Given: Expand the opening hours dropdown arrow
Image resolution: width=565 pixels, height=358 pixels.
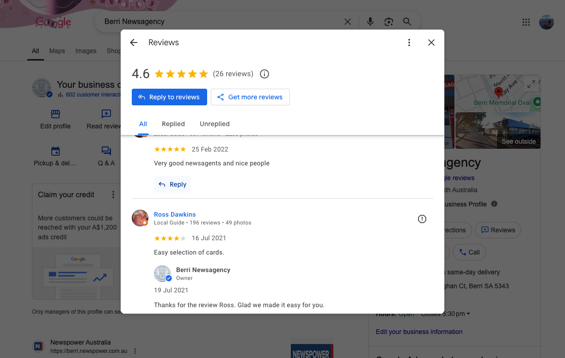Looking at the screenshot, I should click(x=468, y=314).
